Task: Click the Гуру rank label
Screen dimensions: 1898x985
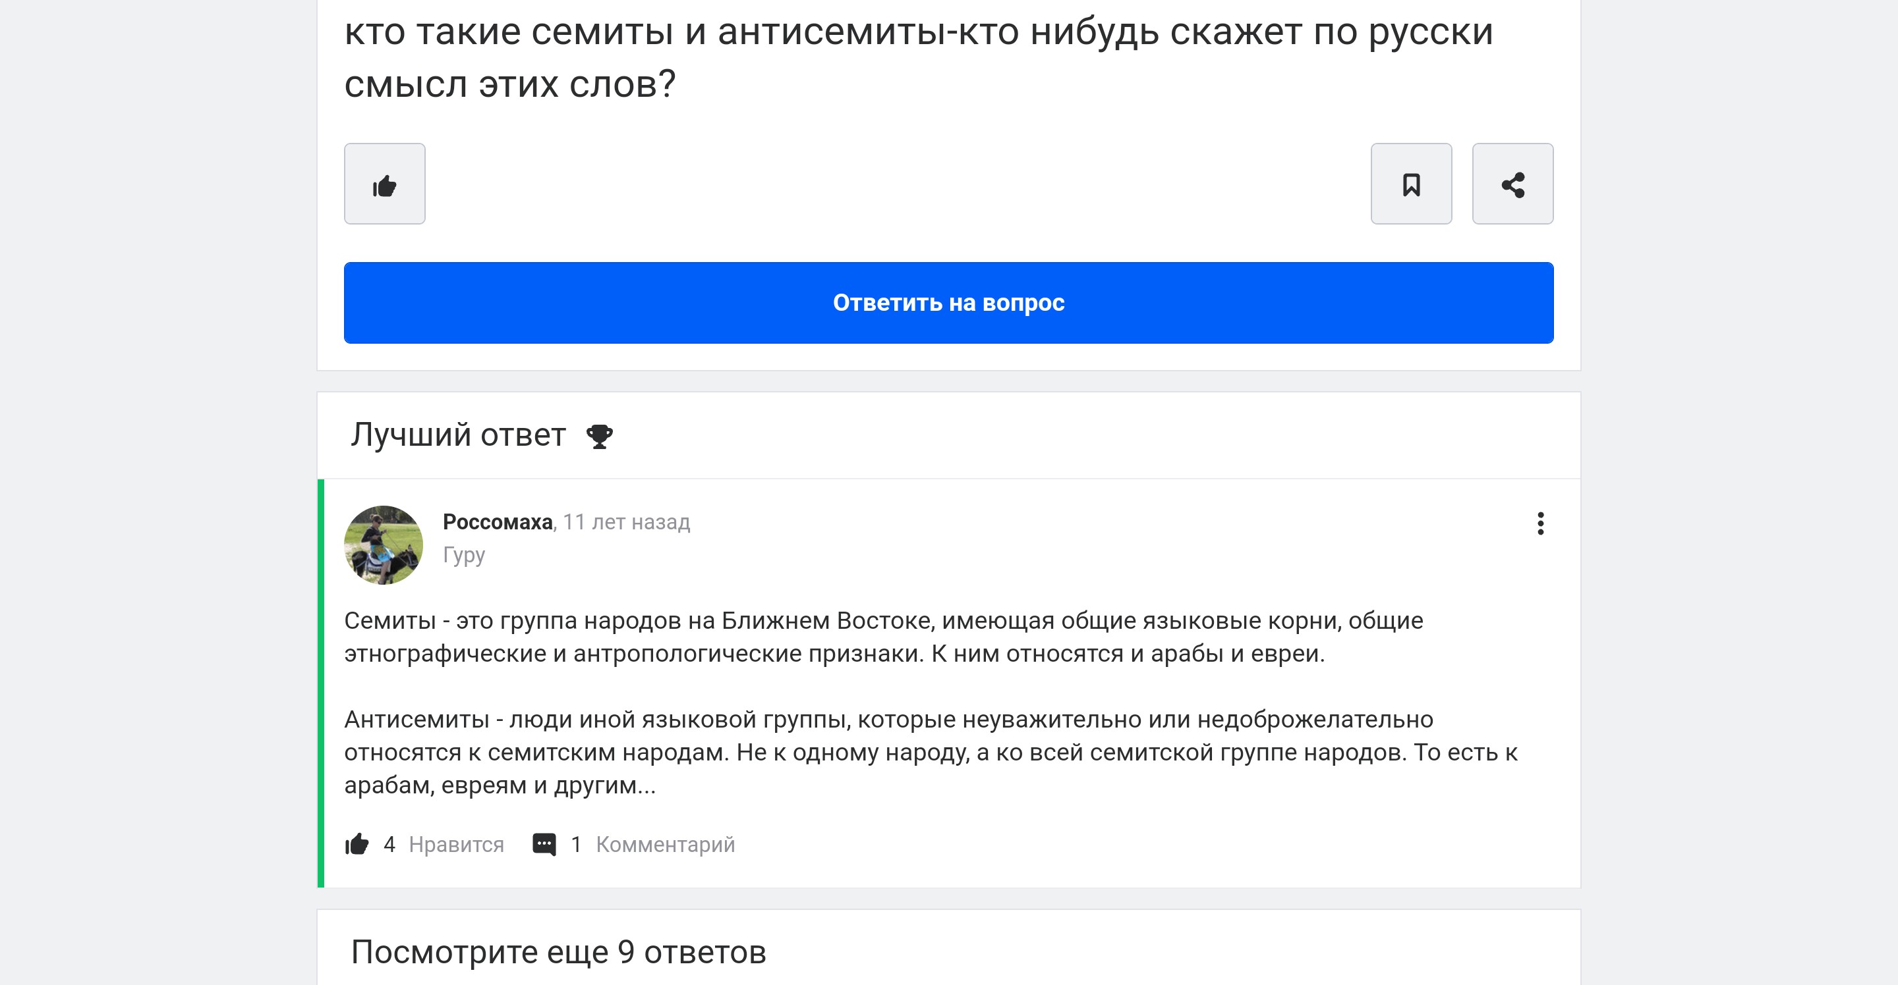Action: click(x=464, y=555)
